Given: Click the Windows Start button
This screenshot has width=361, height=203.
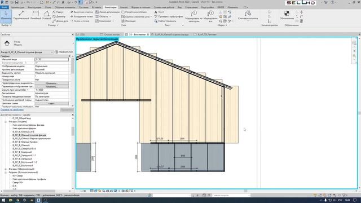Looking at the screenshot, I should click(x=3, y=200).
